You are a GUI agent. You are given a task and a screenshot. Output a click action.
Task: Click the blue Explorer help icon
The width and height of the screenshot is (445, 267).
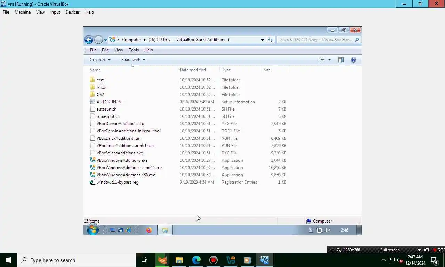pyautogui.click(x=354, y=60)
